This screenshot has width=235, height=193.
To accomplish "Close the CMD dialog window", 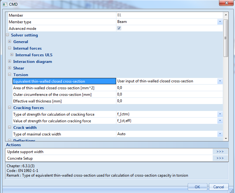I will click(x=227, y=3).
